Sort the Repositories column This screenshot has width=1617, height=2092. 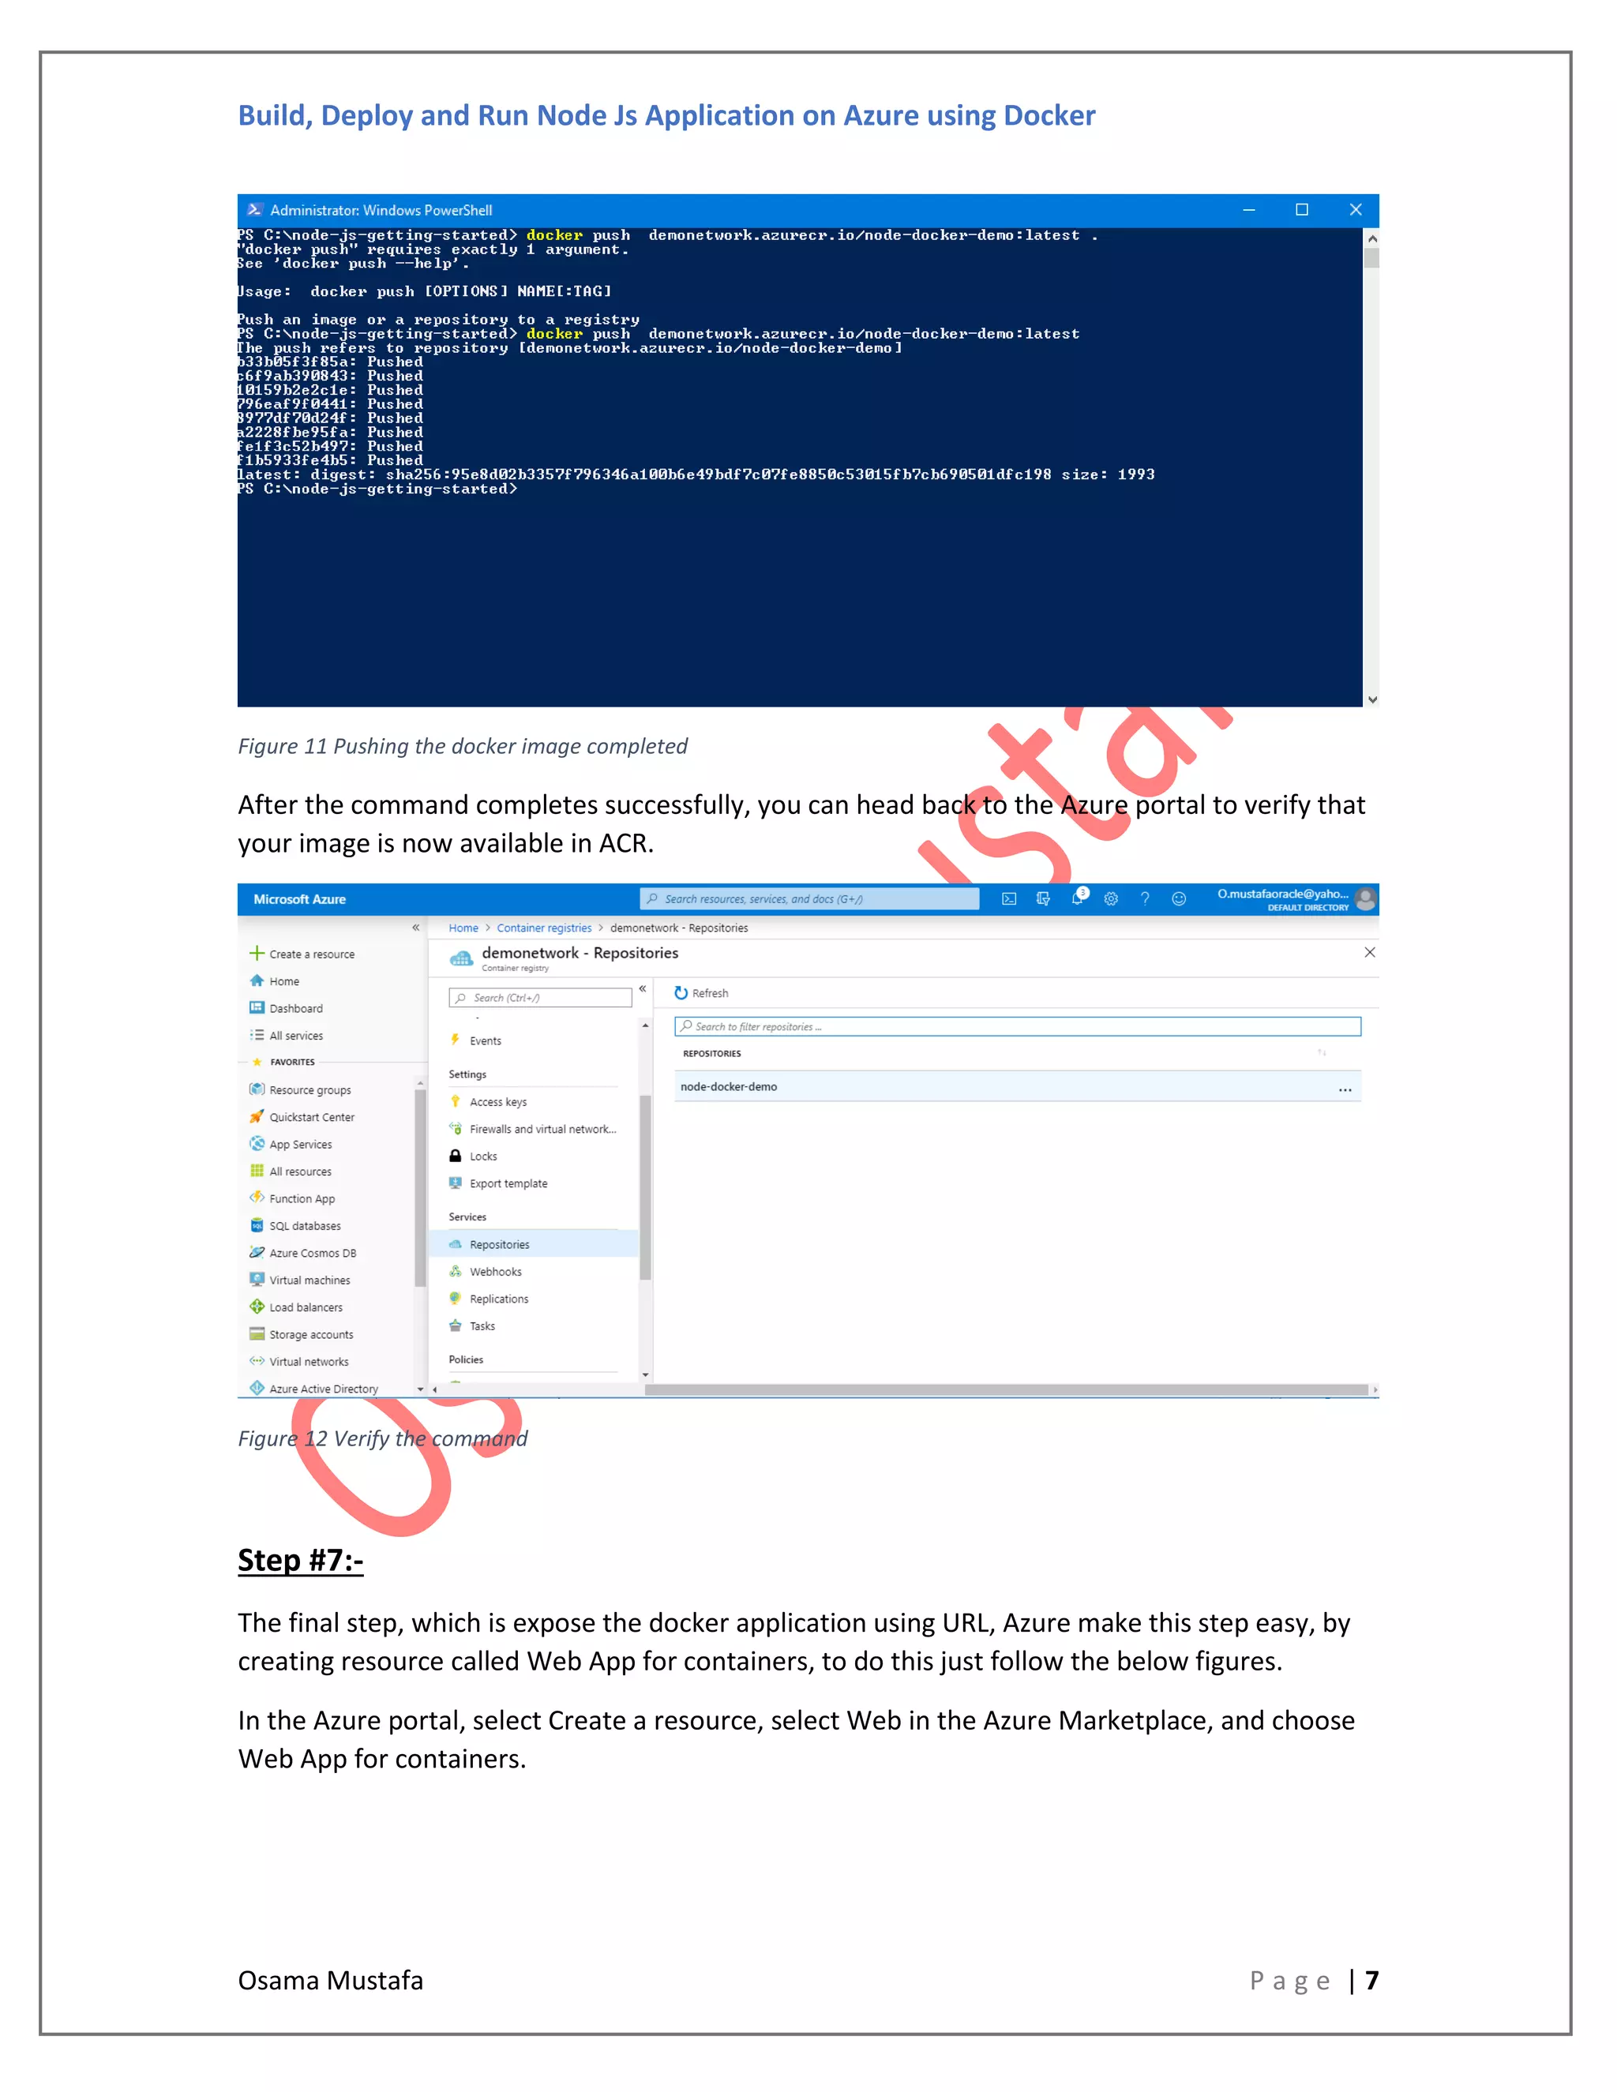click(1322, 1052)
